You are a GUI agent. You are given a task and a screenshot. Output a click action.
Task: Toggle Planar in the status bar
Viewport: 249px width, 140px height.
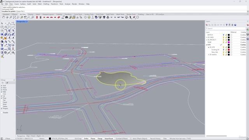93,138
